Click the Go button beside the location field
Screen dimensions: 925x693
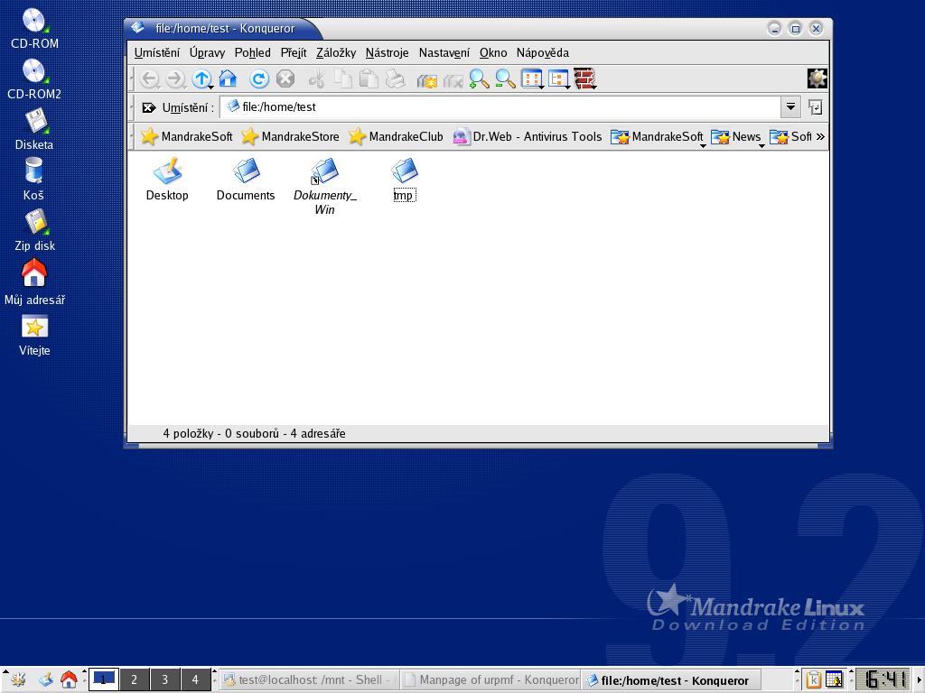pyautogui.click(x=816, y=107)
